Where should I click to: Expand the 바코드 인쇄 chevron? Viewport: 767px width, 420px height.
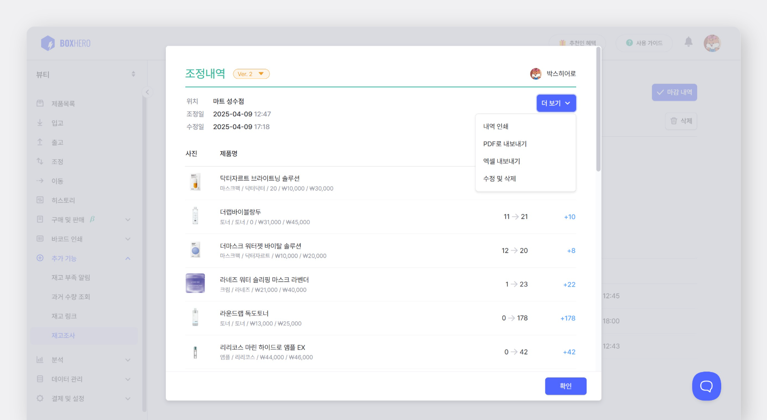pos(128,239)
